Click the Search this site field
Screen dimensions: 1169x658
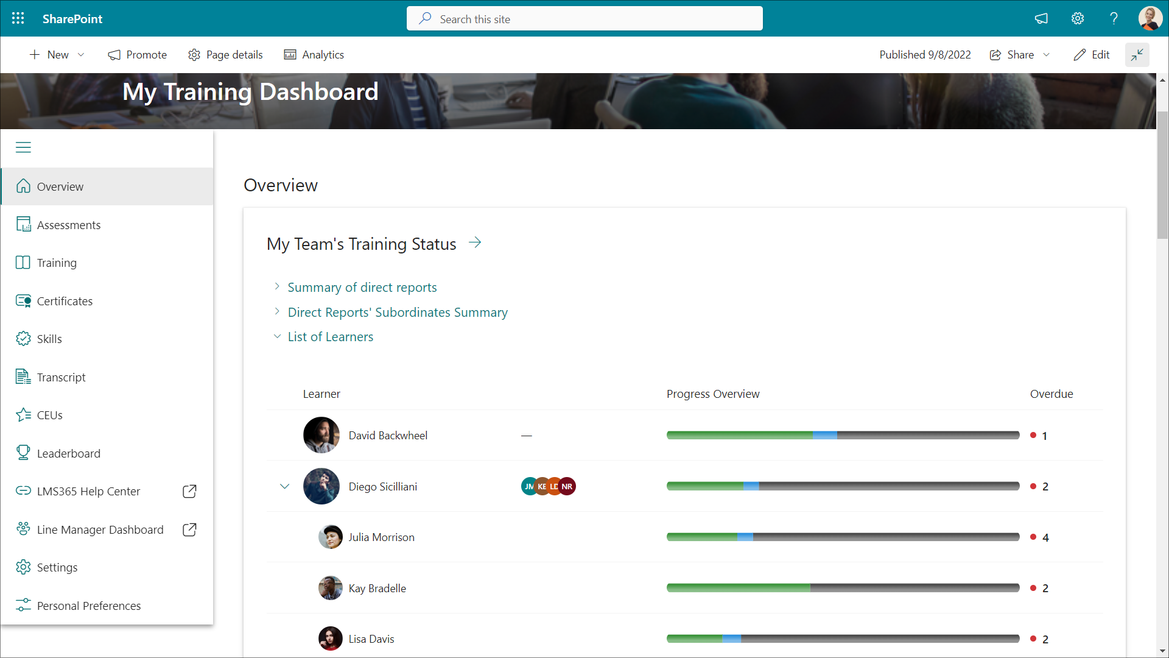pos(584,19)
